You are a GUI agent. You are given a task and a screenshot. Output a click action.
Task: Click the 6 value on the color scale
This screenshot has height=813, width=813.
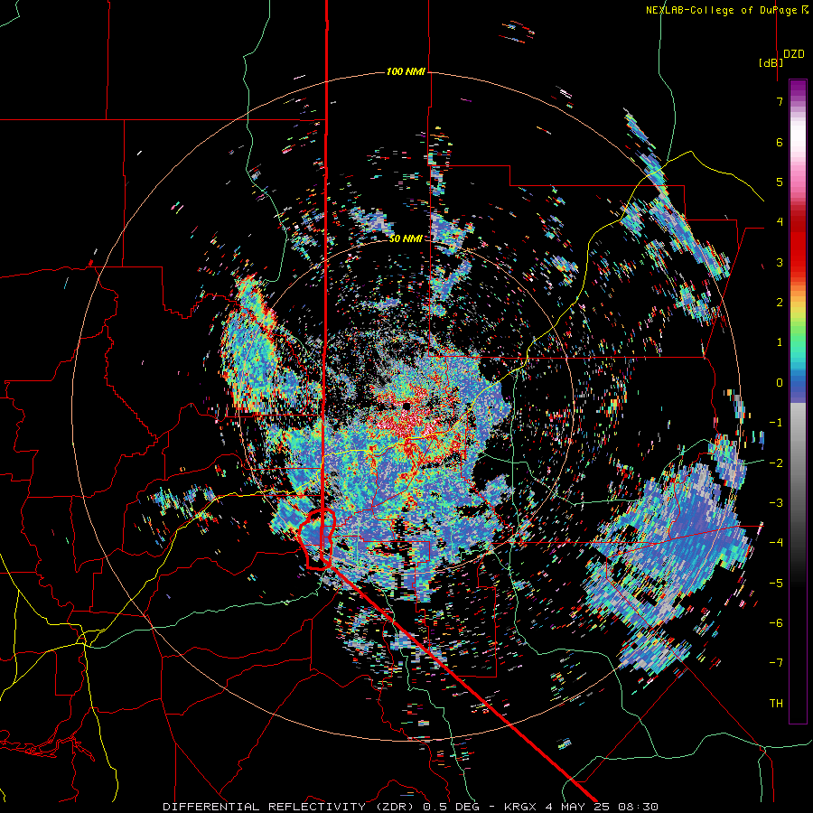pos(780,142)
